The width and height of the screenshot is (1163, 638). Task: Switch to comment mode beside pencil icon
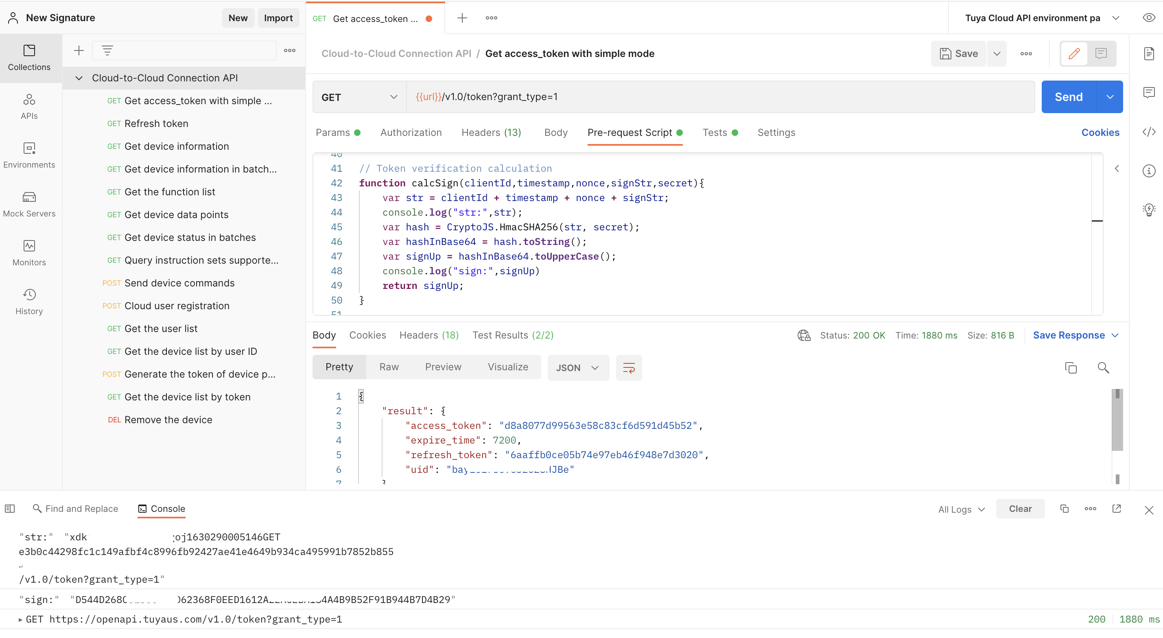coord(1101,54)
